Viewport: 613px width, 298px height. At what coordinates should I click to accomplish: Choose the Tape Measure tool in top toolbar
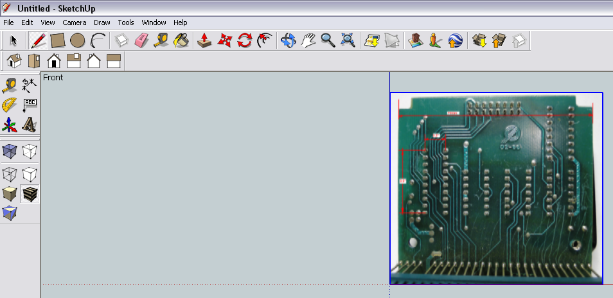pos(161,40)
